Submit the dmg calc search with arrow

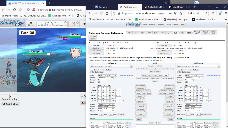[206, 13]
